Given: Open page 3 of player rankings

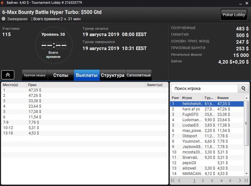Looking at the screenshot, I should click(x=212, y=181).
